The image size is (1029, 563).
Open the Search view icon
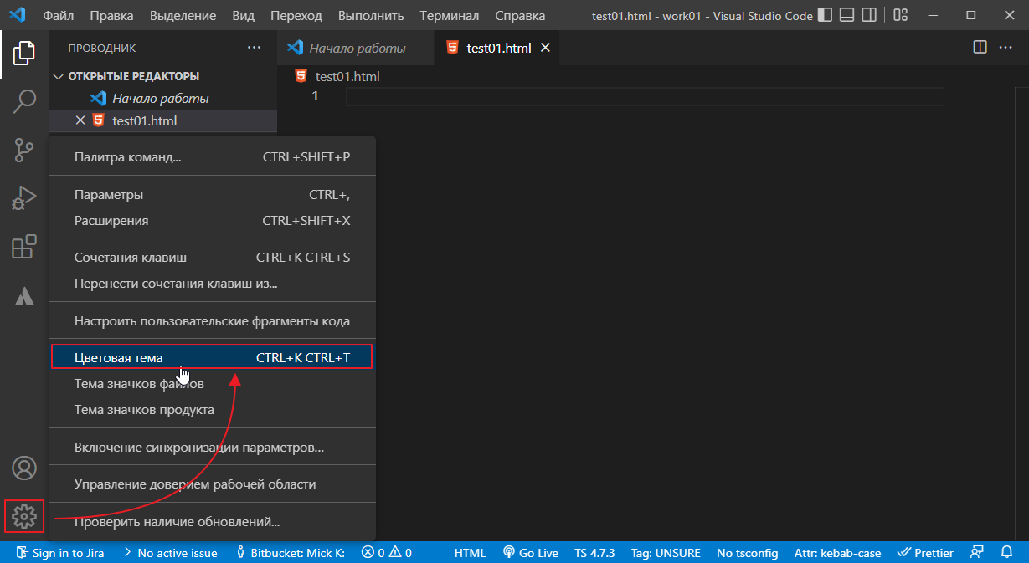[24, 102]
